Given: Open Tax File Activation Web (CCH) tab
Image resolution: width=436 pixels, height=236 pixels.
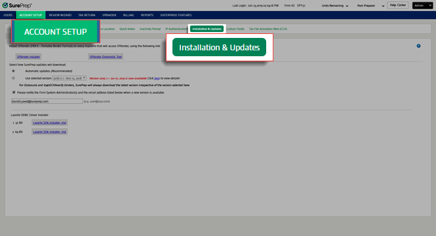Looking at the screenshot, I should click(x=268, y=29).
